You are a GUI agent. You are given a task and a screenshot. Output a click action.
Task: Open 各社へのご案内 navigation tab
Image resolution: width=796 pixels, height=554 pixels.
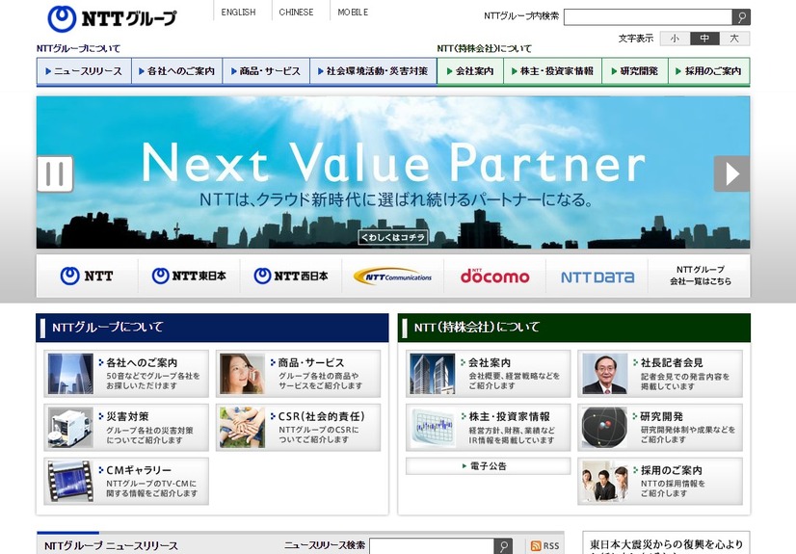(176, 71)
